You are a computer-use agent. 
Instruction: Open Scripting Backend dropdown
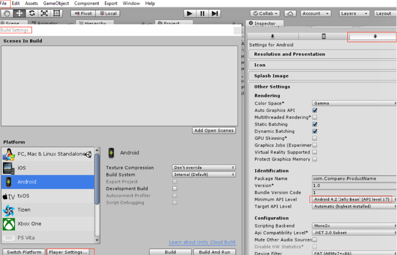point(354,226)
